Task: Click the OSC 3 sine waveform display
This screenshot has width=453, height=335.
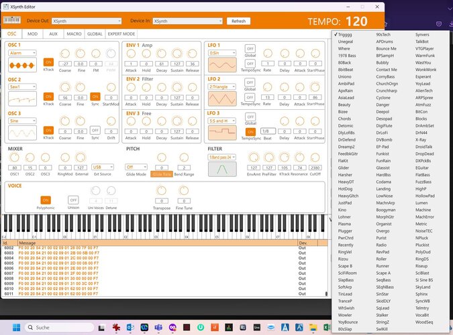Action: [23, 133]
